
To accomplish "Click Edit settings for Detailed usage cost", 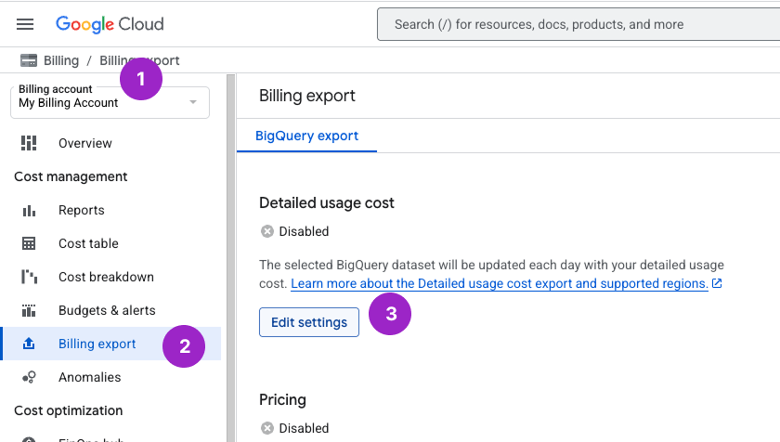I will pos(309,322).
